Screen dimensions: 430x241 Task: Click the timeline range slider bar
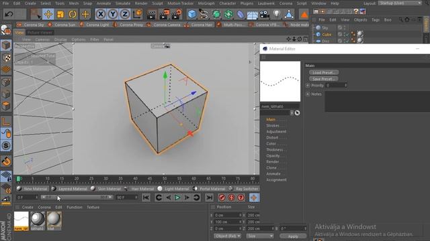click(77, 197)
